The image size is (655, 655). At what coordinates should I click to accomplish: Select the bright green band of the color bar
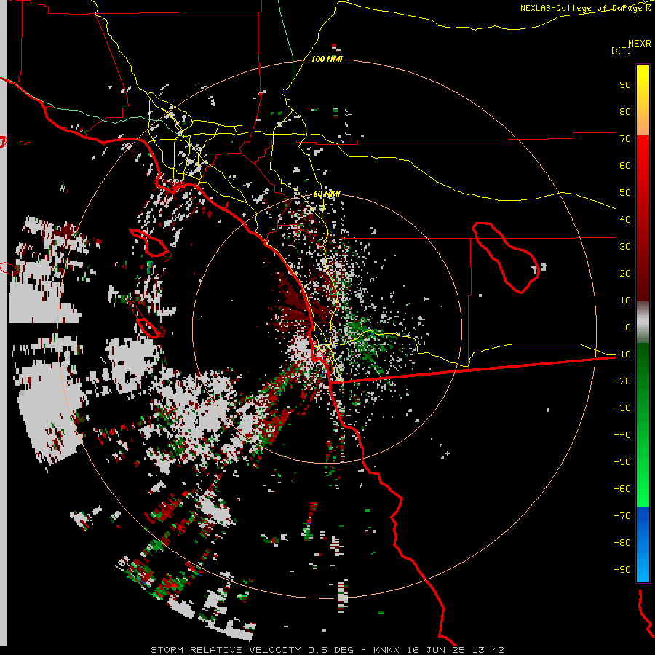(x=643, y=424)
